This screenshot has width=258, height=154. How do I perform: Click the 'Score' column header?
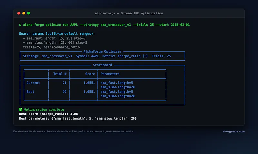(90, 74)
